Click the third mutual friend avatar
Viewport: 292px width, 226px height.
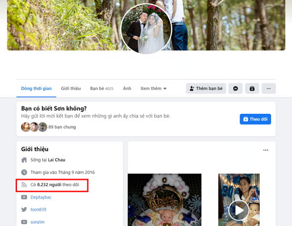click(43, 127)
